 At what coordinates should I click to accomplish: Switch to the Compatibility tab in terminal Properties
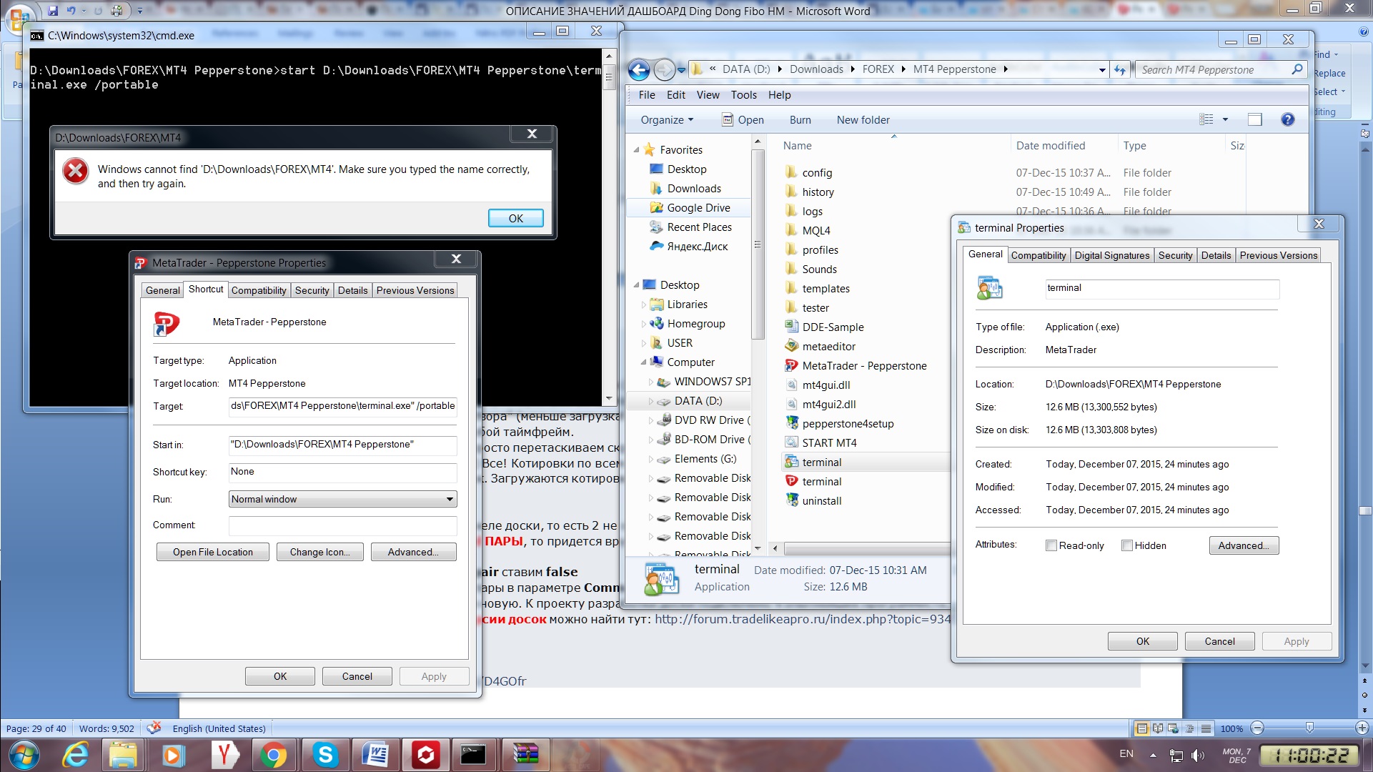(1038, 255)
